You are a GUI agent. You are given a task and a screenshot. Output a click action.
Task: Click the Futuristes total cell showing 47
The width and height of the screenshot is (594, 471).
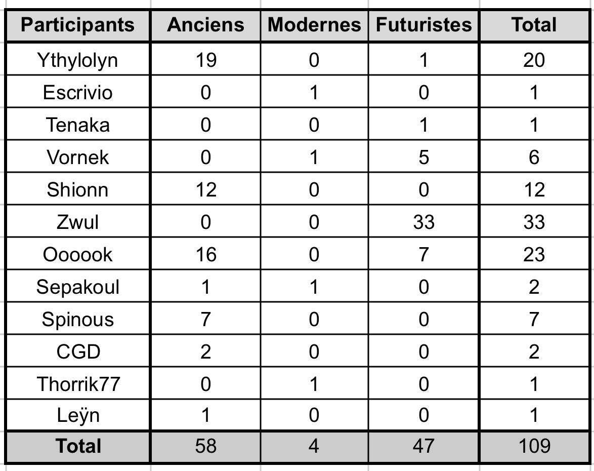(x=423, y=446)
